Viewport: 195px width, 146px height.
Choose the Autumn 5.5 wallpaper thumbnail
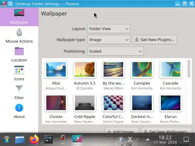pos(85,69)
